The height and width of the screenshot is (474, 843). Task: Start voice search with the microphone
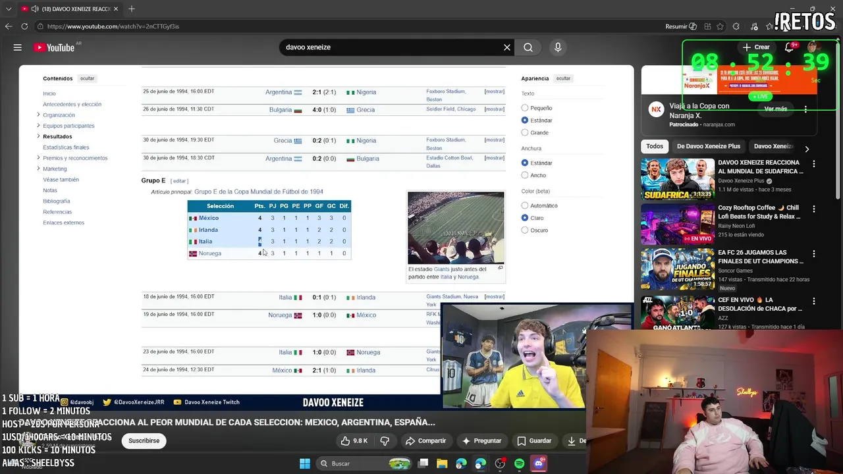pyautogui.click(x=558, y=47)
